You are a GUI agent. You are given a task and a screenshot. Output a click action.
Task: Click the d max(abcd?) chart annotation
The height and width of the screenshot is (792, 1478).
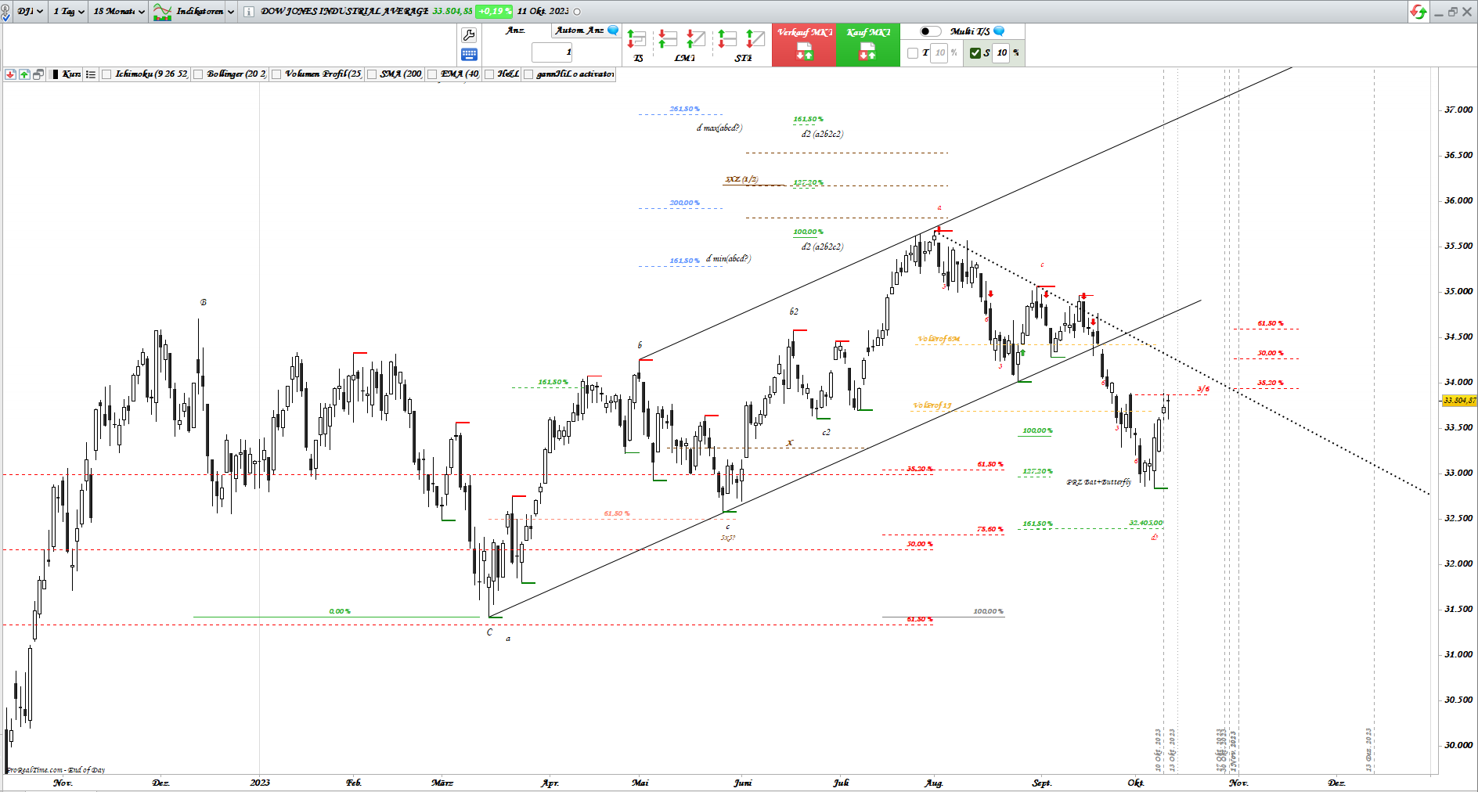click(719, 128)
